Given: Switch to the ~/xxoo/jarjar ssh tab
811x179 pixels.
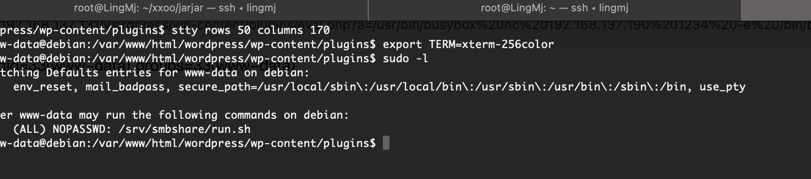Looking at the screenshot, I should pos(183,8).
